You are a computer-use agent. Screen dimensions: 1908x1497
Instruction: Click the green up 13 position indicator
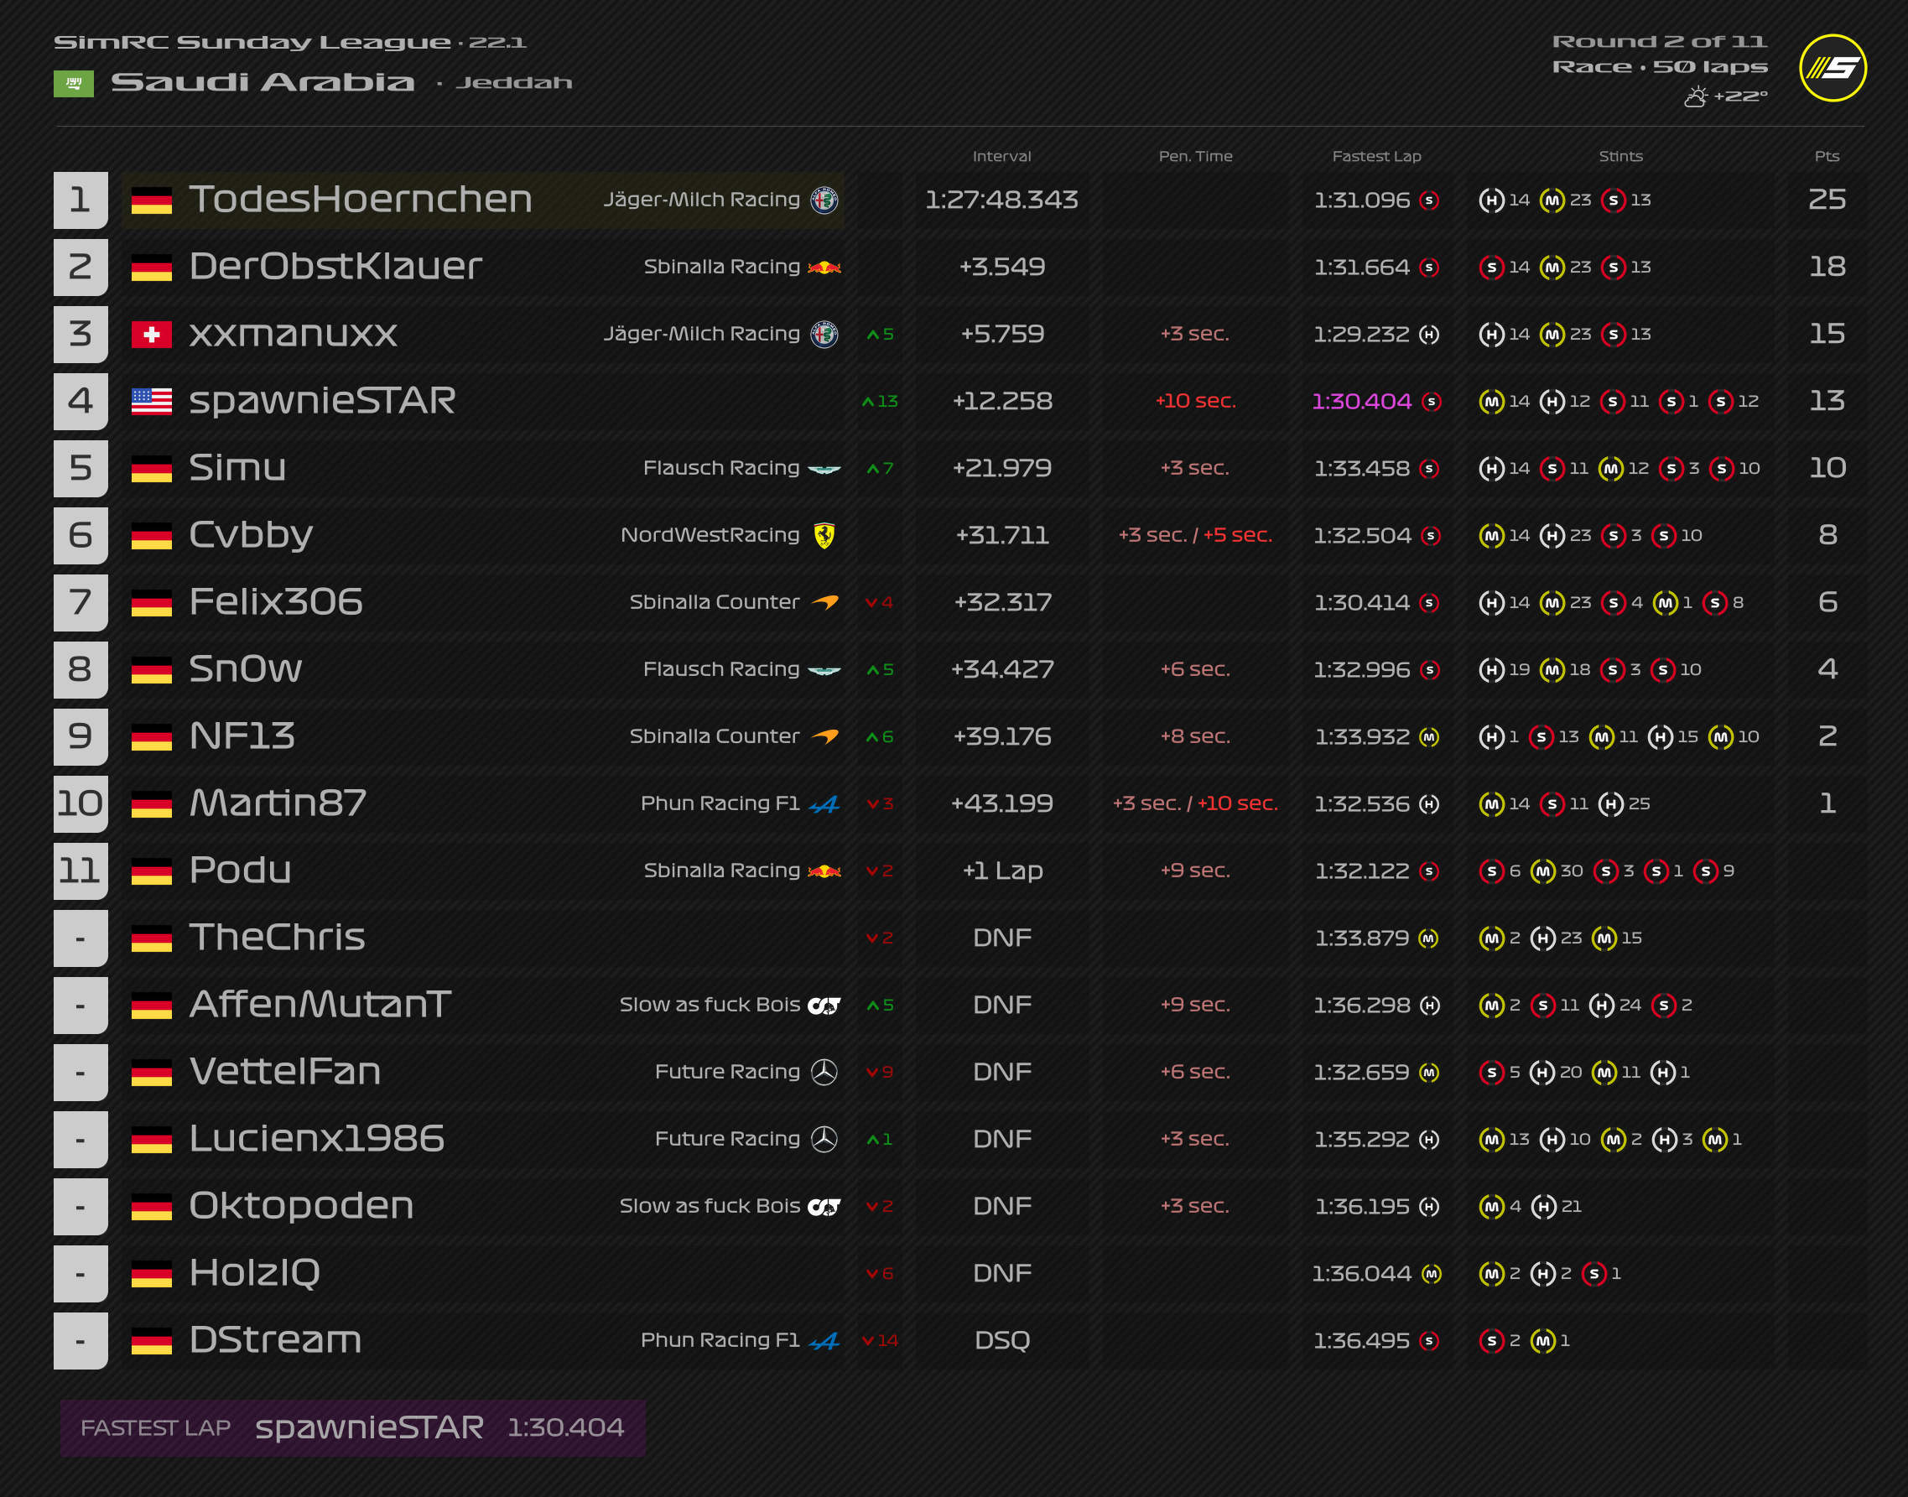point(880,402)
